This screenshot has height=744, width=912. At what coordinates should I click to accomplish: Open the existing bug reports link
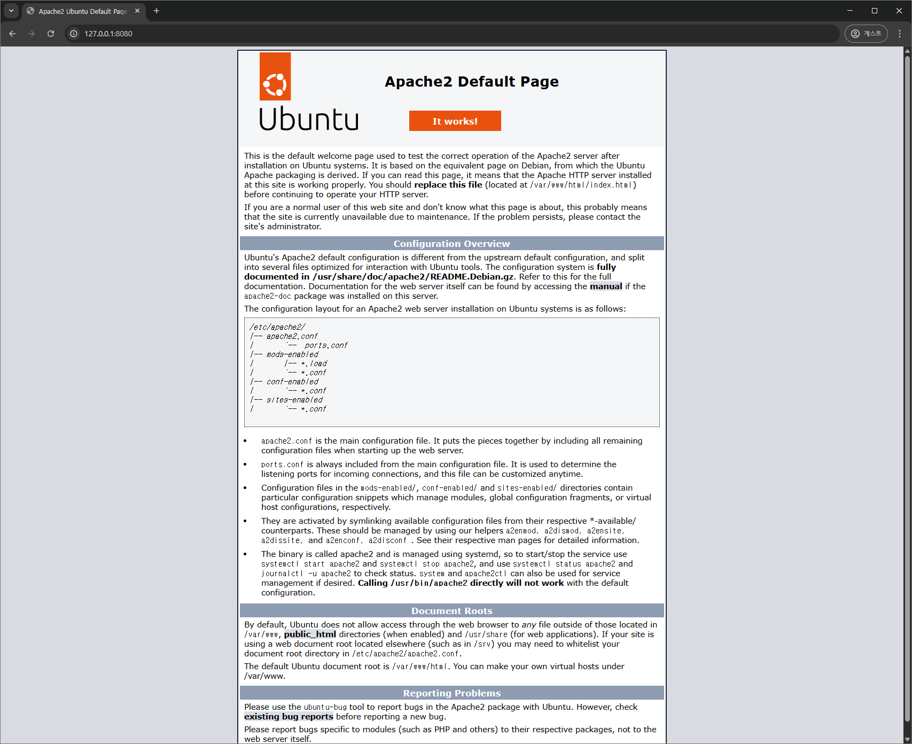(289, 717)
